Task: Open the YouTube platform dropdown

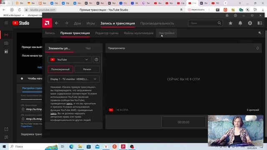Action: click(x=70, y=60)
